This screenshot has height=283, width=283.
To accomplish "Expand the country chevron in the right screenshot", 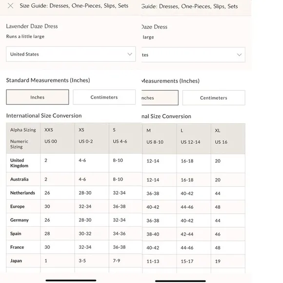I will 239,55.
